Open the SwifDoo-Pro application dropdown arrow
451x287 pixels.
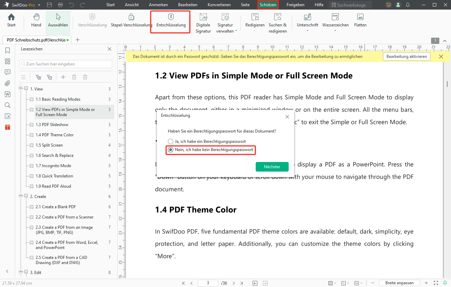(39, 5)
